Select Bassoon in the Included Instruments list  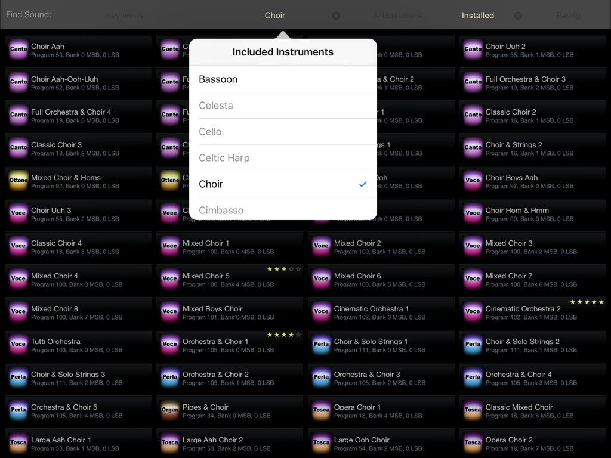283,79
